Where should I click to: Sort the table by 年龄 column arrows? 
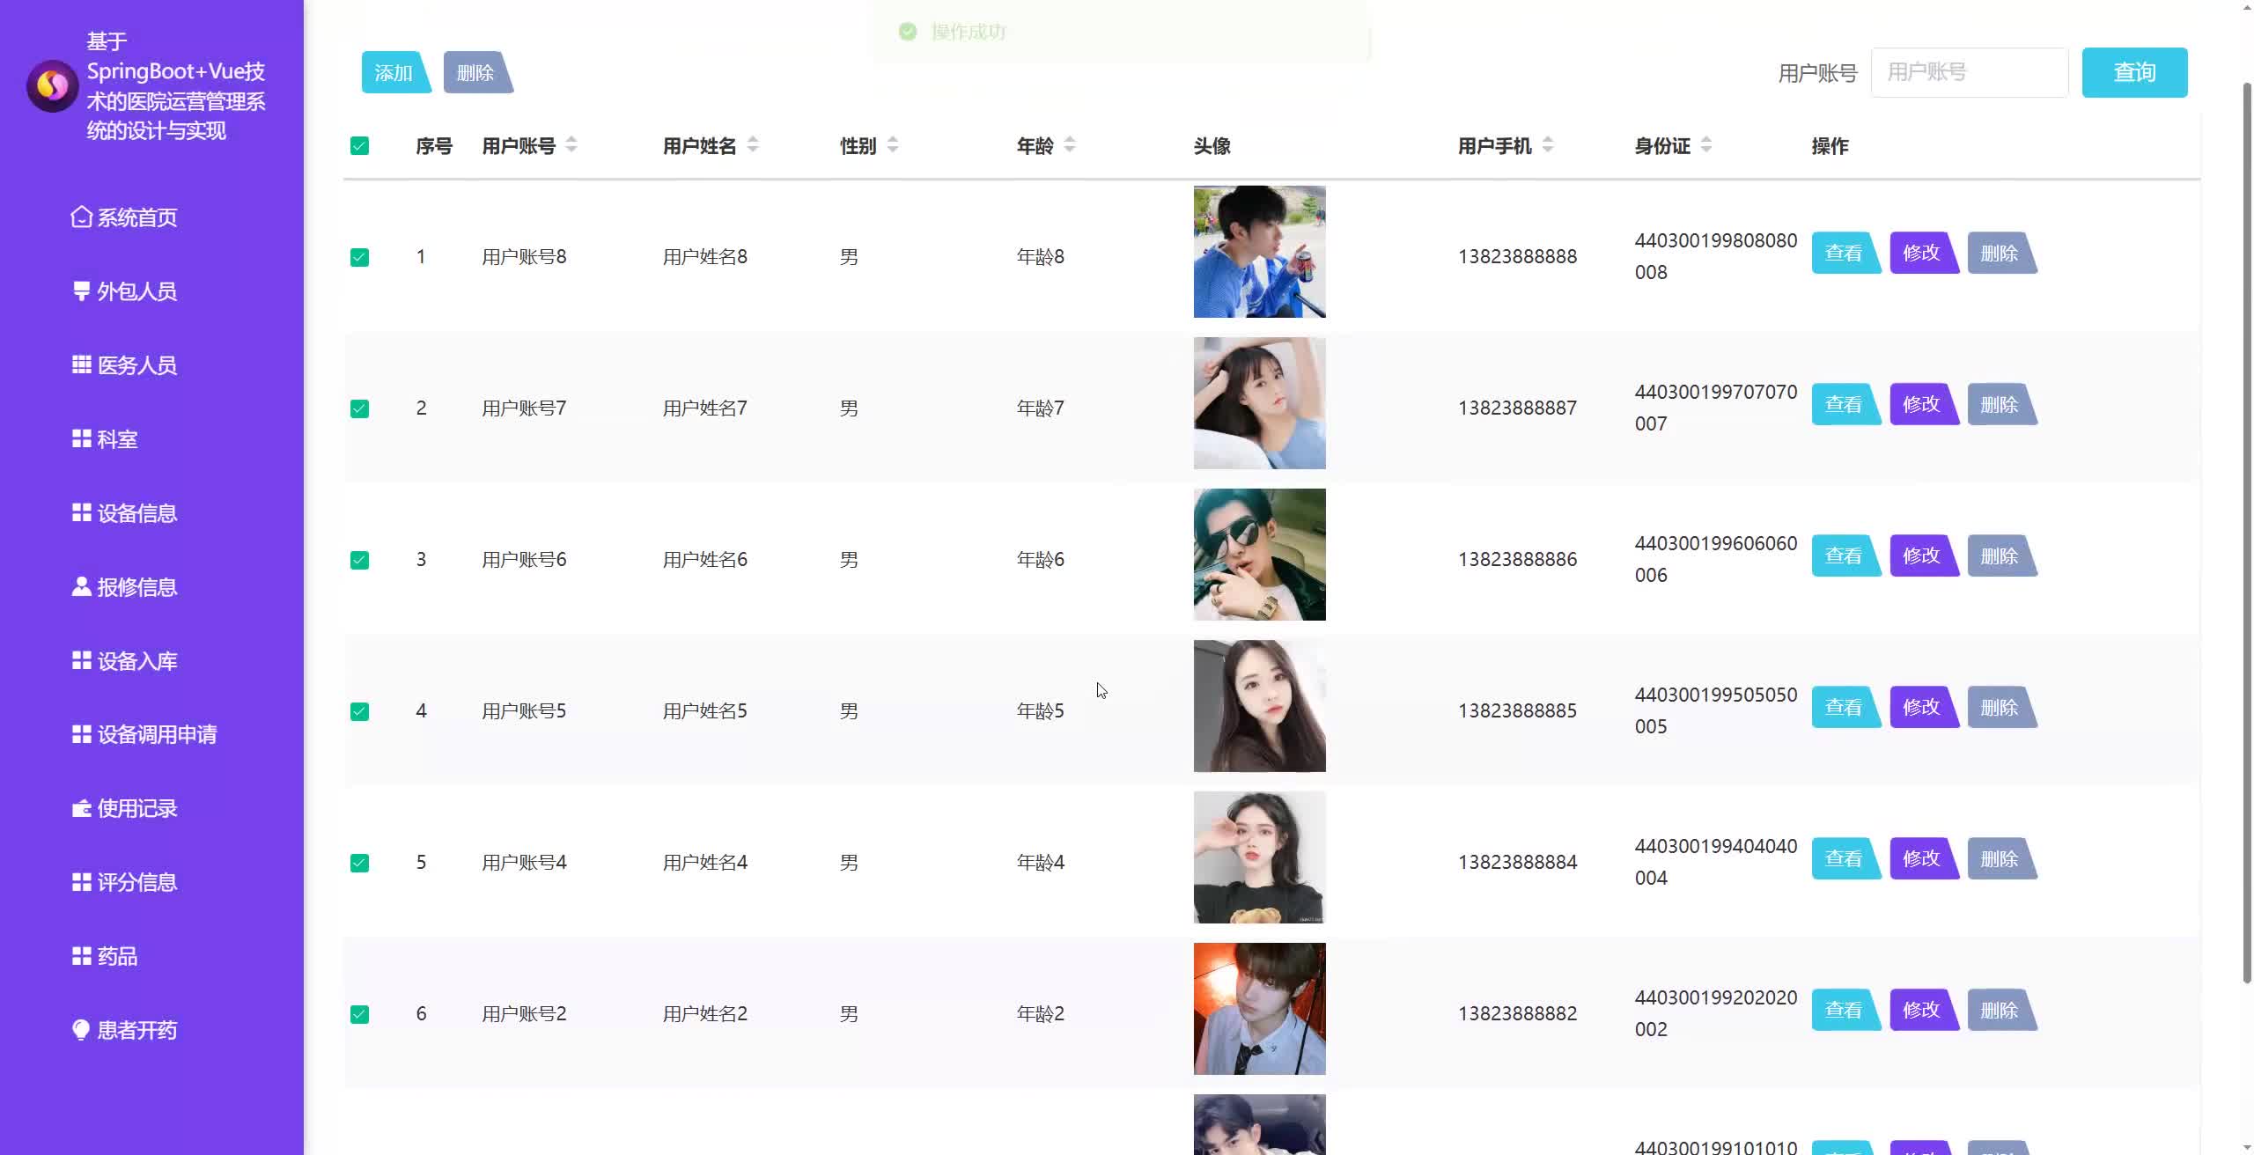[x=1070, y=145]
